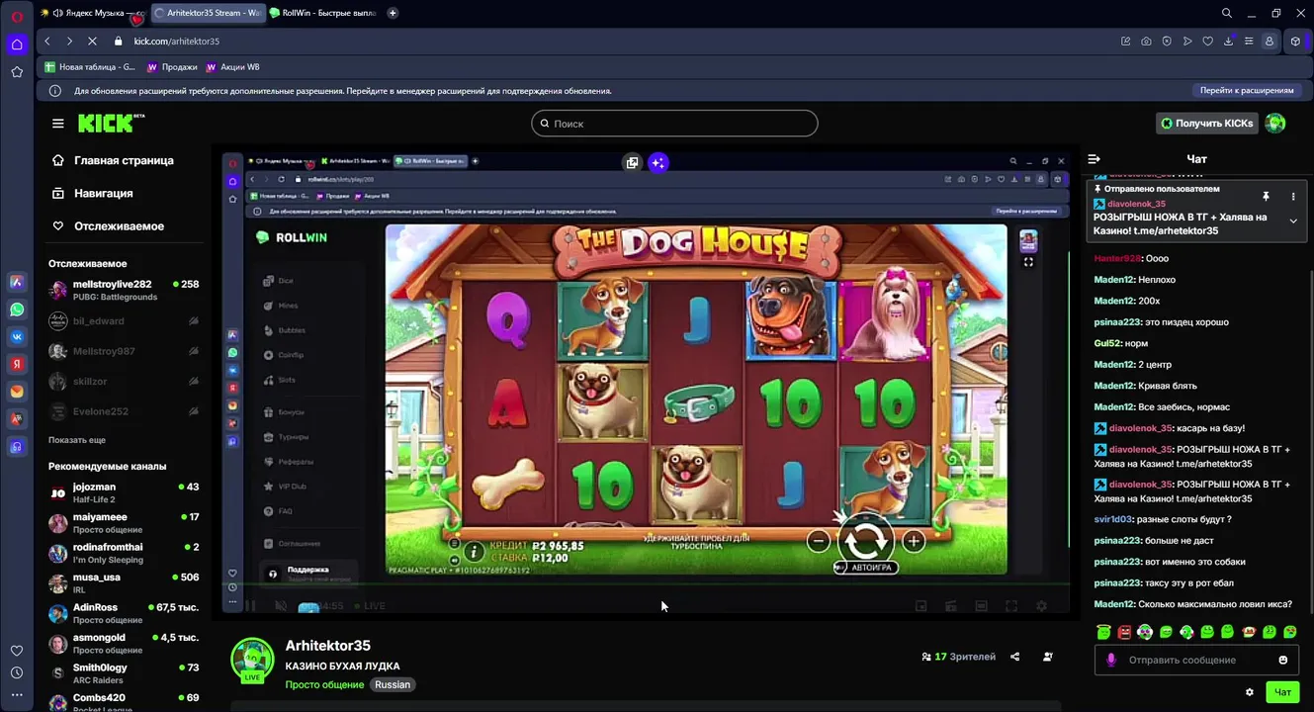This screenshot has height=712, width=1314.
Task: Unpin the pinned chat message pin icon
Action: coord(1266,197)
